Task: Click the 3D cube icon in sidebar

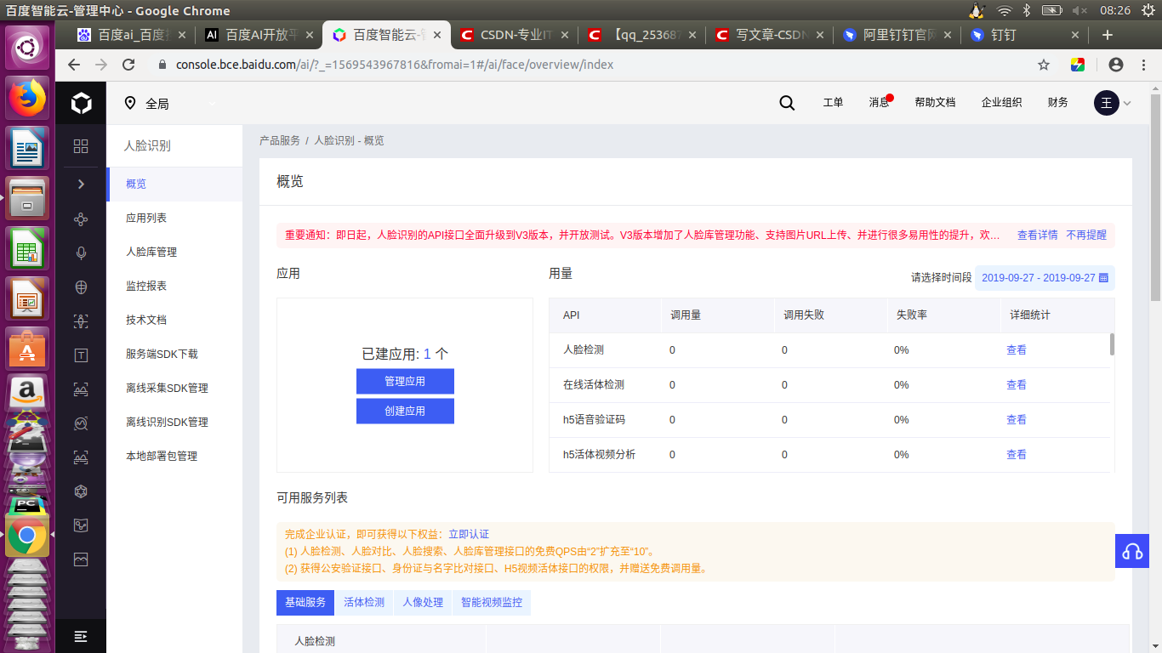Action: [81, 491]
